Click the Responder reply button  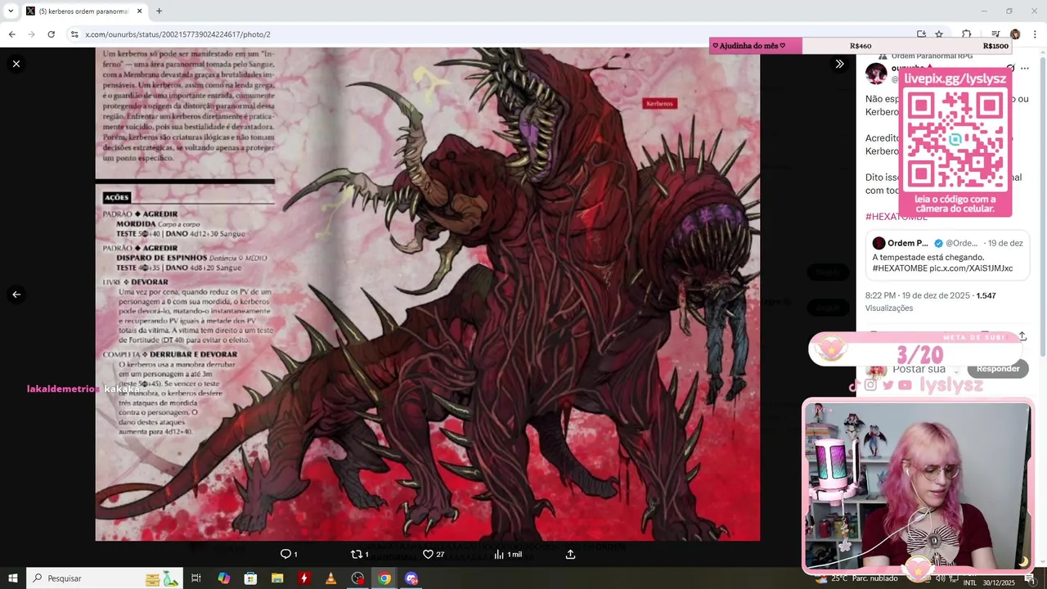[x=998, y=368]
